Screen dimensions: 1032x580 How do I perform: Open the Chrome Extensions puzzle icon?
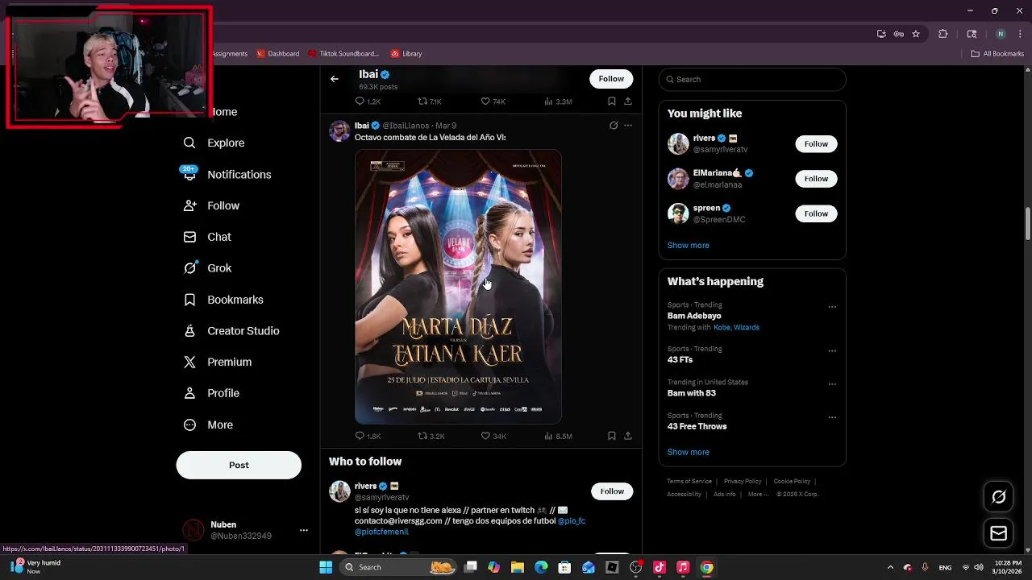point(943,34)
